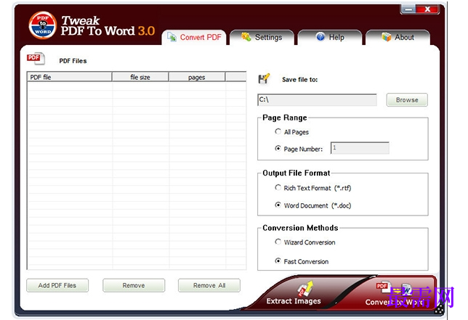Select Fast Conversion method
The width and height of the screenshot is (468, 320).
tap(278, 260)
